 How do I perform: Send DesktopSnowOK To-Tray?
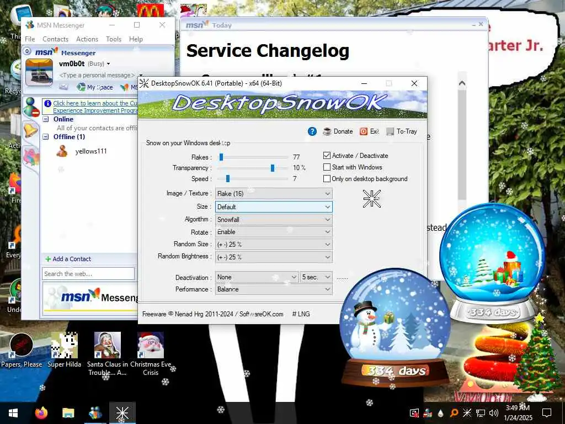pyautogui.click(x=402, y=131)
